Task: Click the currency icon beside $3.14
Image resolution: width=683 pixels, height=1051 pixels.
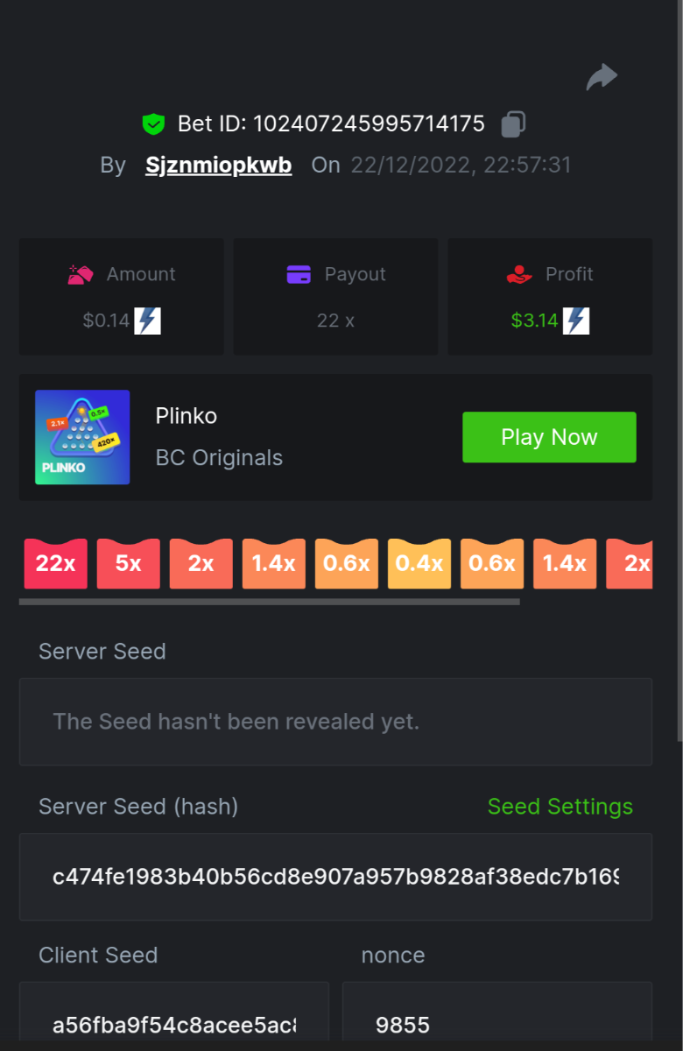Action: tap(575, 321)
